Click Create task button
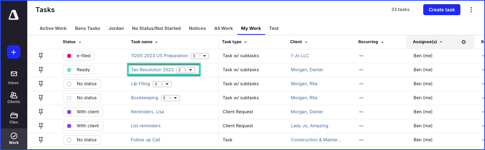The image size is (485, 150). tap(441, 10)
